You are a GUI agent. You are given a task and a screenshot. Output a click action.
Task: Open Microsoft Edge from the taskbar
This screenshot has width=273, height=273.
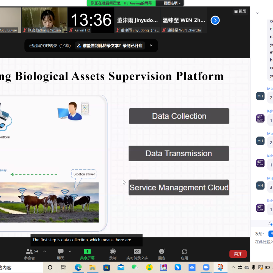coord(78,267)
